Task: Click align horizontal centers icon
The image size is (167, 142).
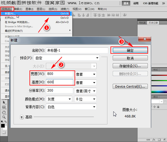Action: [83, 15]
